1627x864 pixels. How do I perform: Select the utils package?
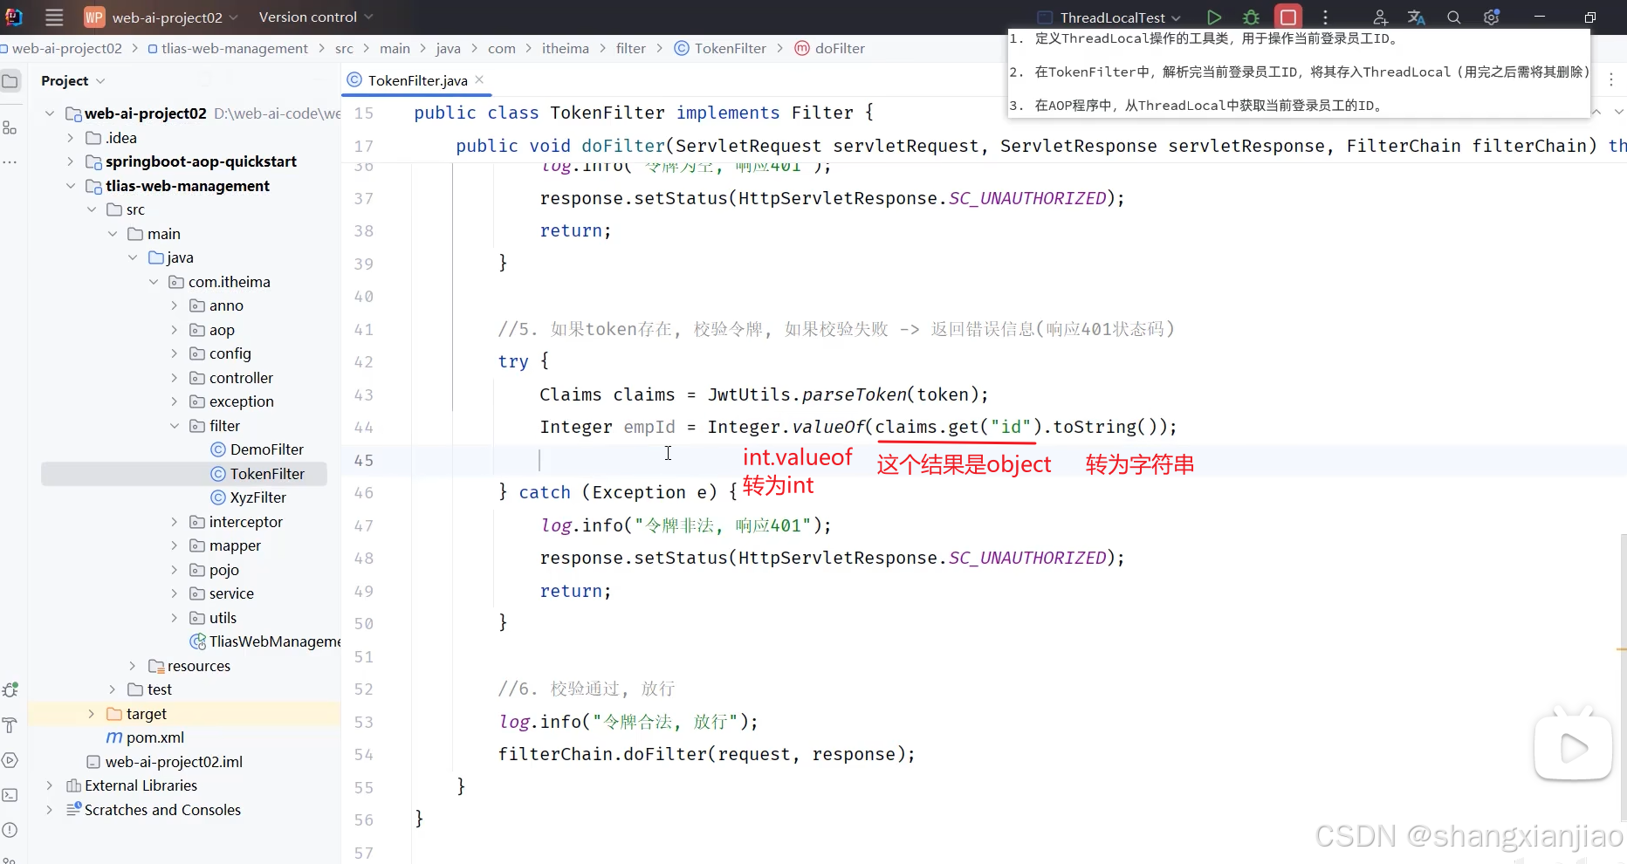point(213,618)
